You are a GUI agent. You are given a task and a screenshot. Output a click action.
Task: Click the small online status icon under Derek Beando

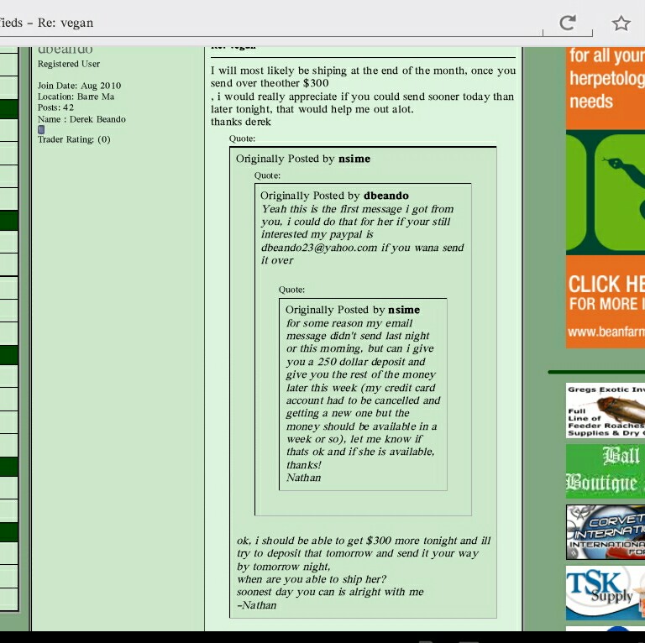click(x=41, y=129)
